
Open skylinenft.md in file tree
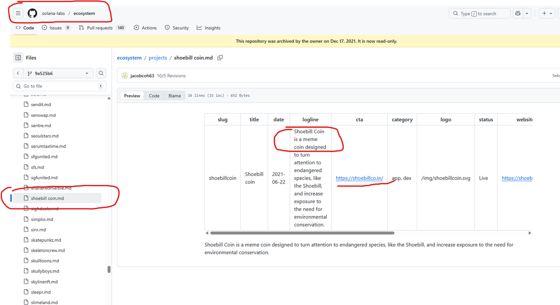coord(44,282)
